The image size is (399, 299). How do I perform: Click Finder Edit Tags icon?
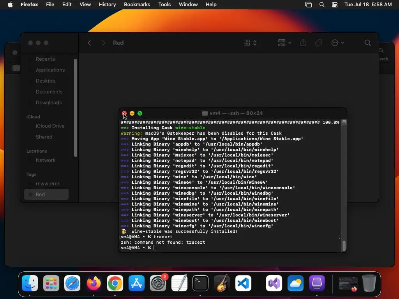tap(318, 43)
